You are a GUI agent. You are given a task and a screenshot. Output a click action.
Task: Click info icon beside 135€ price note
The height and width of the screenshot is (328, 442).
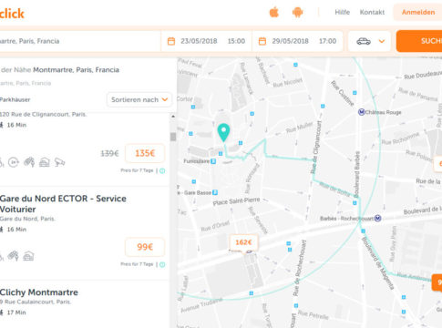pos(162,170)
